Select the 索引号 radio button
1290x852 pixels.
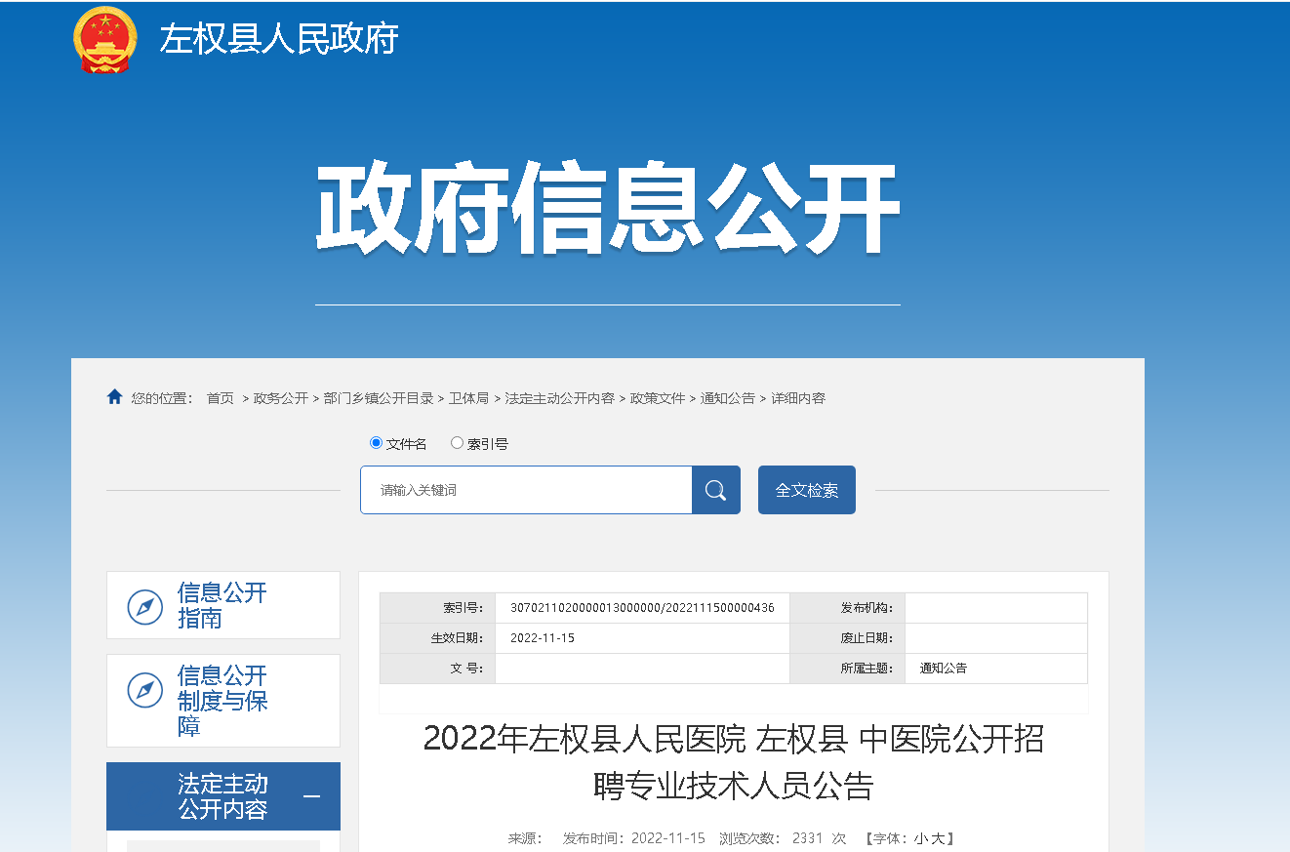pyautogui.click(x=457, y=443)
